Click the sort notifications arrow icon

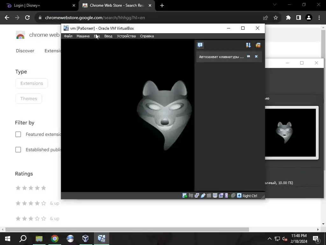point(248,45)
